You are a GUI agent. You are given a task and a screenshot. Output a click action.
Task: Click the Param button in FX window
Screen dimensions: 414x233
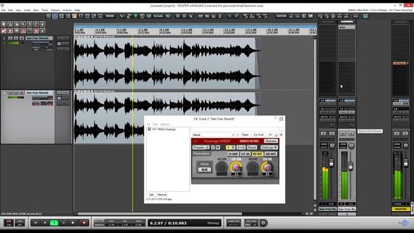click(x=245, y=135)
